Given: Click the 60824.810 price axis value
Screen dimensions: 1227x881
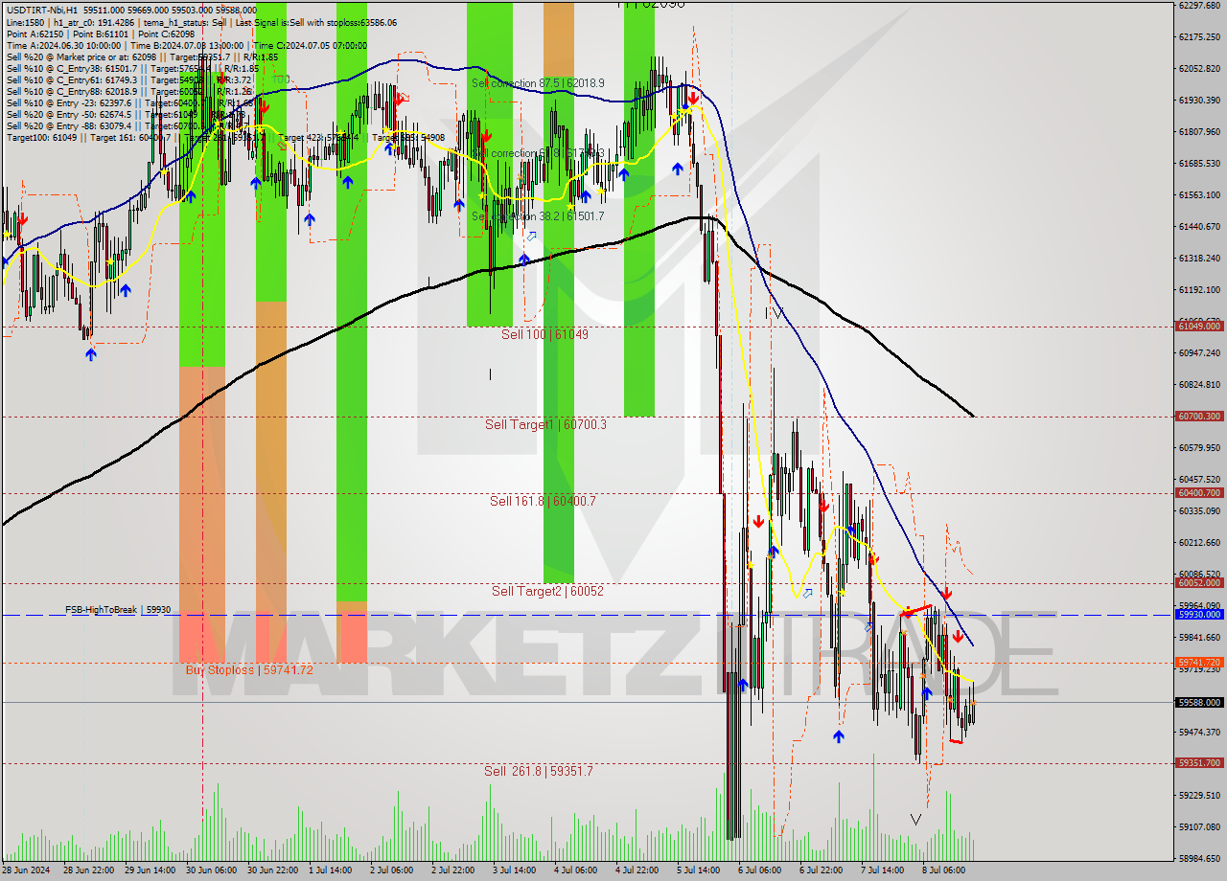Looking at the screenshot, I should pyautogui.click(x=1198, y=384).
